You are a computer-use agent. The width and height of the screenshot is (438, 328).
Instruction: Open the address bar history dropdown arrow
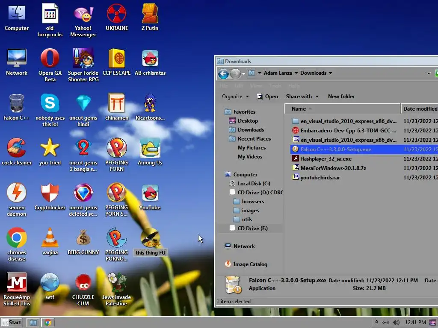pos(429,73)
